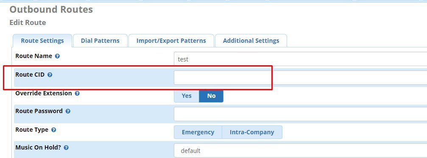Select the Route Settings tab
The width and height of the screenshot is (427, 158).
[42, 41]
